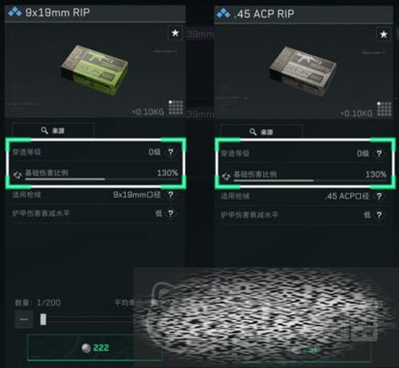The image size is (399, 368).
Task: Click the 9x19mm inventory size grid icon
Action: point(176,108)
